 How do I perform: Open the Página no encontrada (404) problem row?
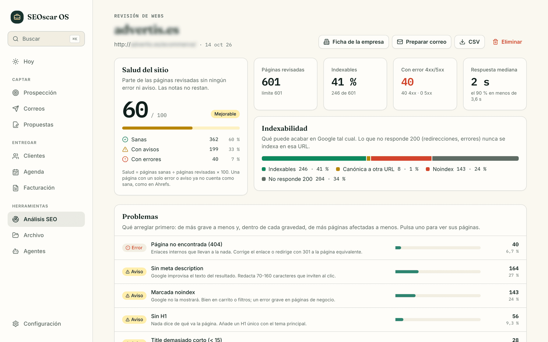point(320,248)
